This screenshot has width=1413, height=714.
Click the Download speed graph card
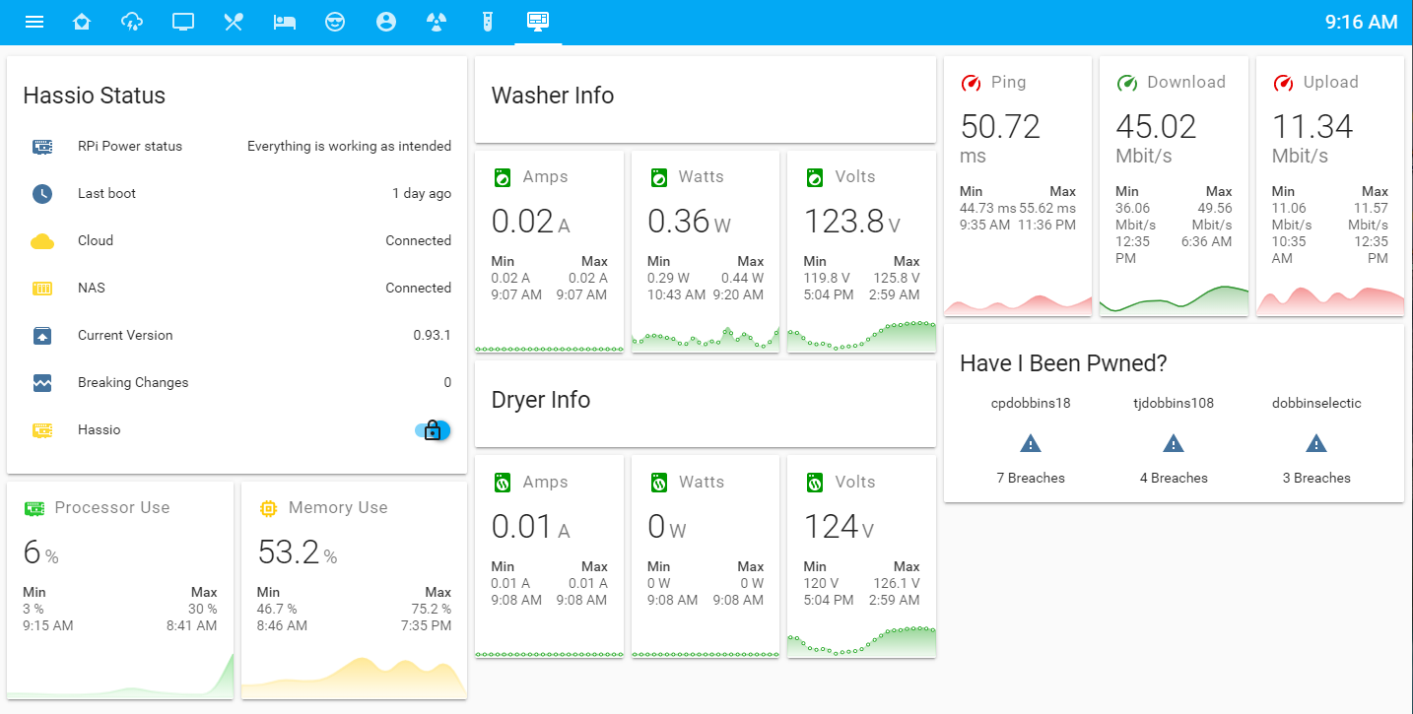click(x=1174, y=186)
